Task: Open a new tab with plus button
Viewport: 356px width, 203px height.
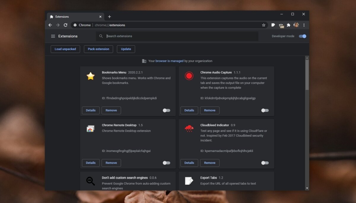Action: 109,17
